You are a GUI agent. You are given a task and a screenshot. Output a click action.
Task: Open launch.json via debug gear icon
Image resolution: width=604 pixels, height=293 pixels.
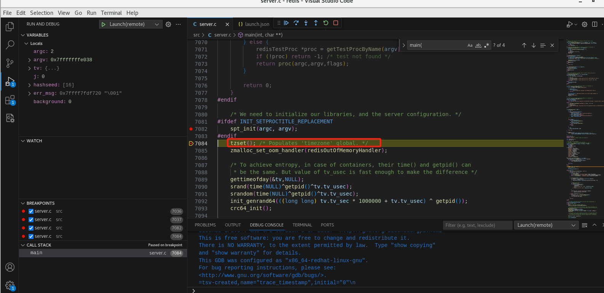tap(168, 24)
